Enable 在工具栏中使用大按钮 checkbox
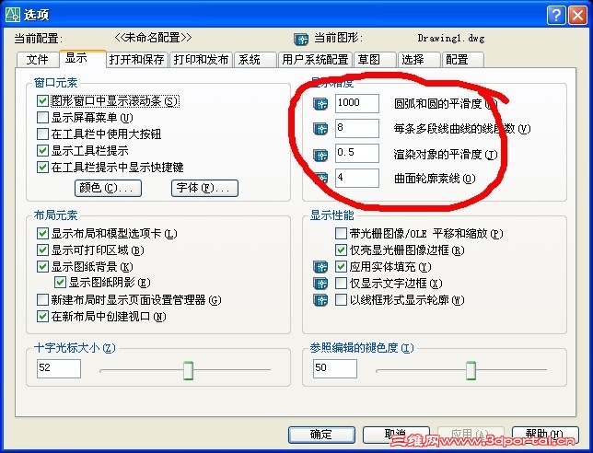This screenshot has width=593, height=453. tap(42, 134)
